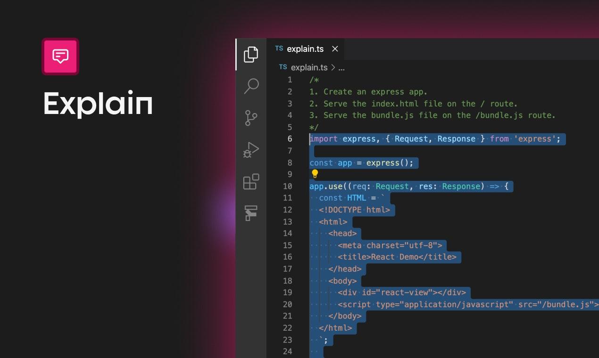Screen dimensions: 599x358
Task: Open the Run and Debug view
Action: point(251,150)
